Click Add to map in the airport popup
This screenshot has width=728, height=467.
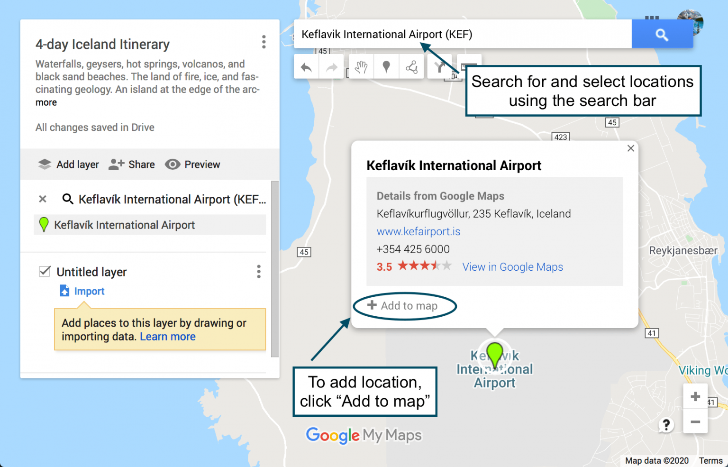pos(409,305)
